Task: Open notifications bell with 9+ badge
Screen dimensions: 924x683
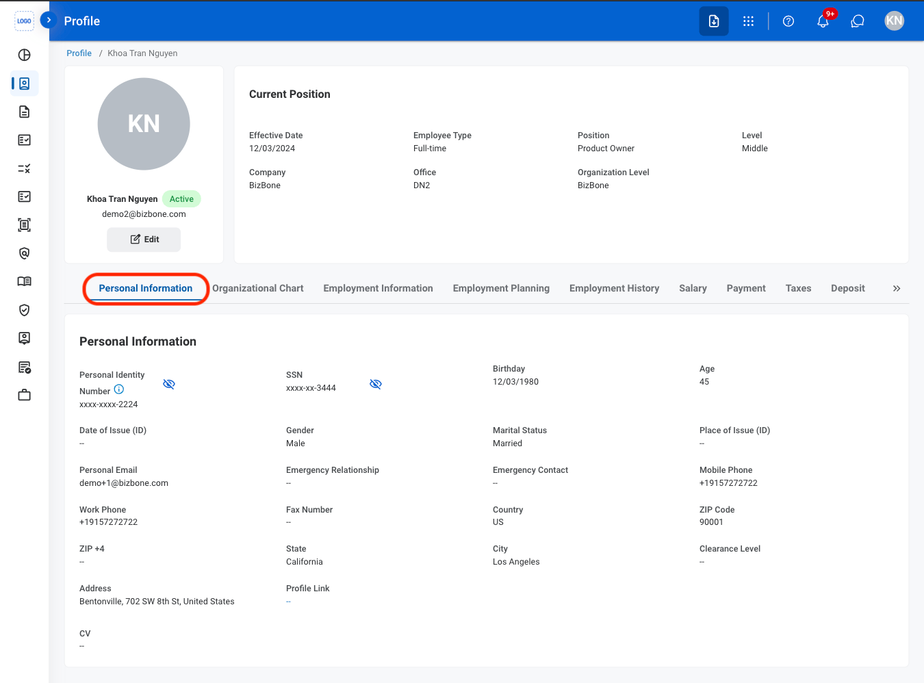Action: 823,21
